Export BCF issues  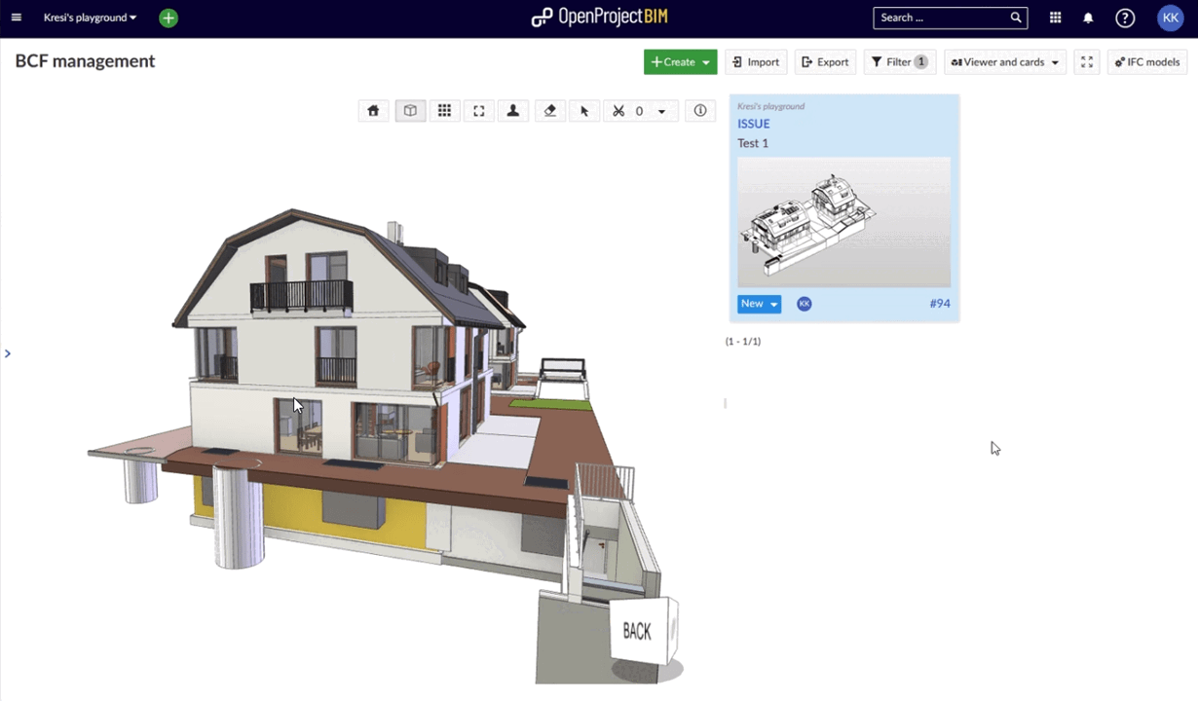click(x=824, y=61)
